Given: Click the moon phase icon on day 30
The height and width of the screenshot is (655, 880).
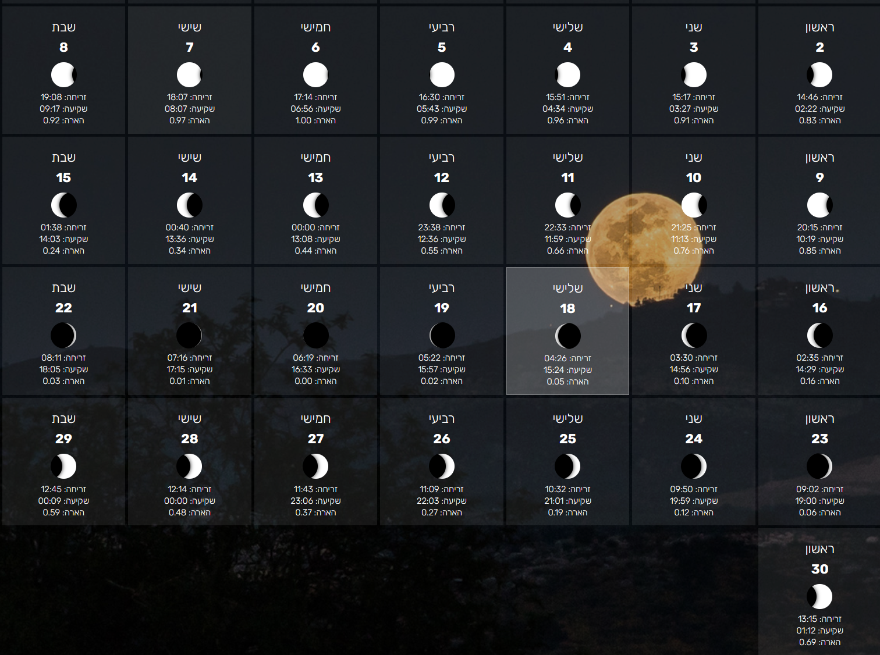Looking at the screenshot, I should pyautogui.click(x=819, y=597).
